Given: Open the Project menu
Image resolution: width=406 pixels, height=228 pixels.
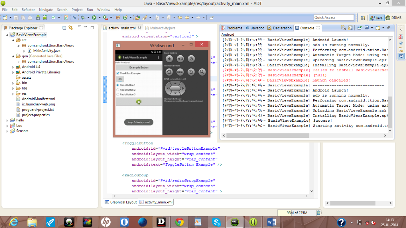Looking at the screenshot, I should pos(77,10).
